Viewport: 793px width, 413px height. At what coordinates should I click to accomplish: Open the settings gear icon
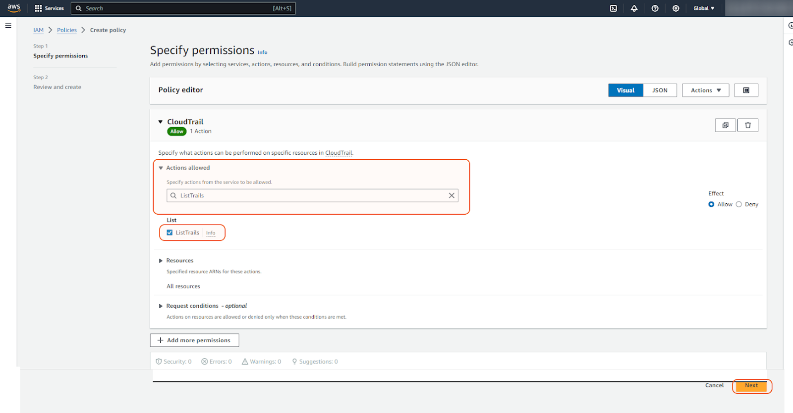[676, 8]
